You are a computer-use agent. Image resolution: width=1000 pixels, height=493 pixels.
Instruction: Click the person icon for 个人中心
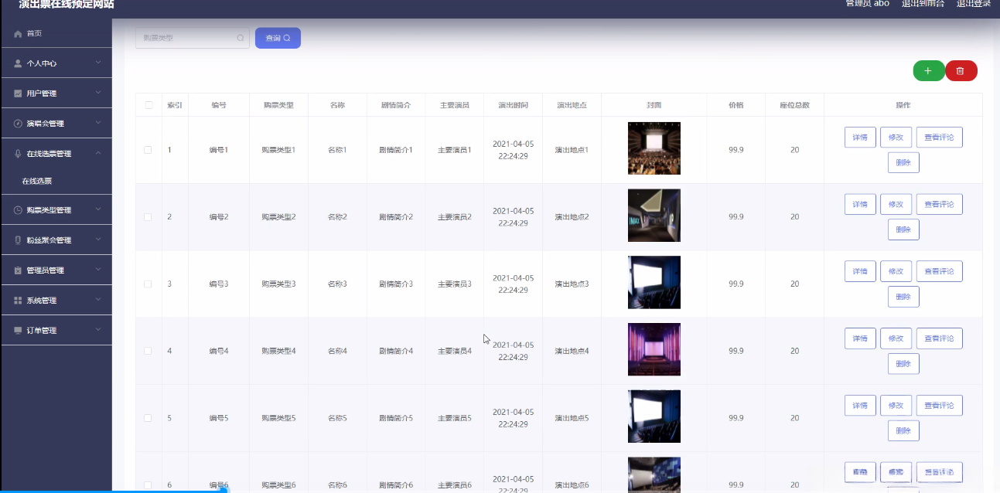click(18, 63)
